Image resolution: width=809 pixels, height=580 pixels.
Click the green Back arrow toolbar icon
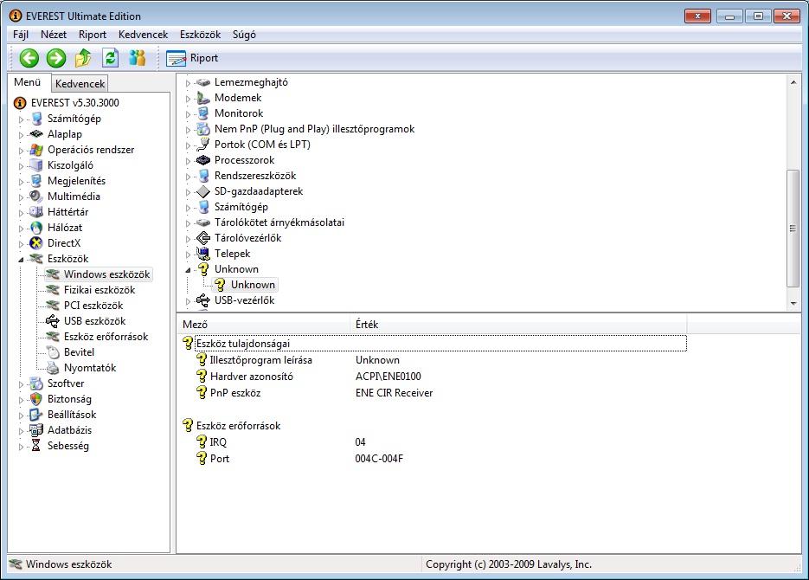(x=29, y=58)
